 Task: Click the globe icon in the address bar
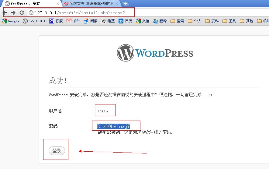click(31, 13)
